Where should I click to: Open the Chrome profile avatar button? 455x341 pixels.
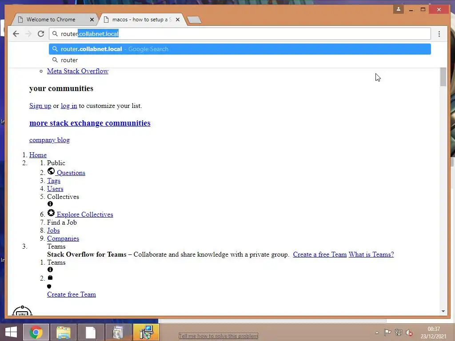point(399,9)
